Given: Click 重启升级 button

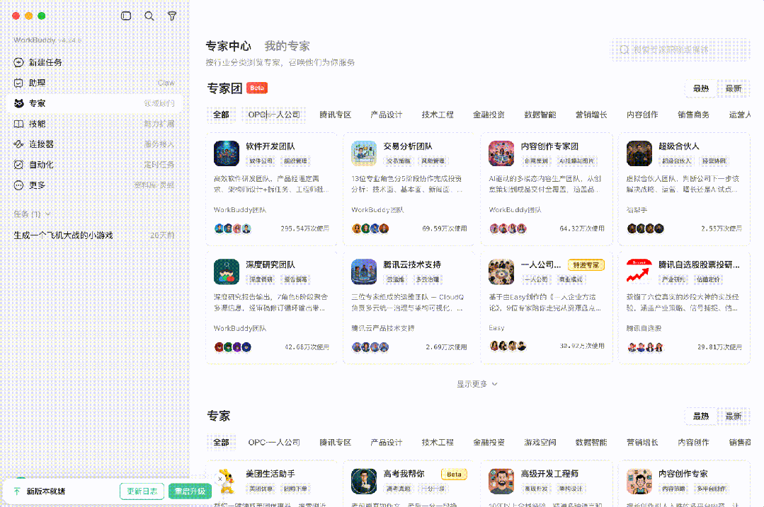Looking at the screenshot, I should pyautogui.click(x=190, y=491).
